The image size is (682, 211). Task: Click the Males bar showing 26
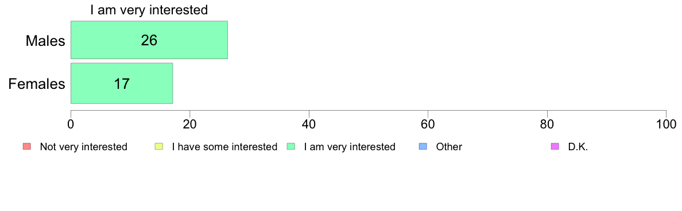pos(149,40)
